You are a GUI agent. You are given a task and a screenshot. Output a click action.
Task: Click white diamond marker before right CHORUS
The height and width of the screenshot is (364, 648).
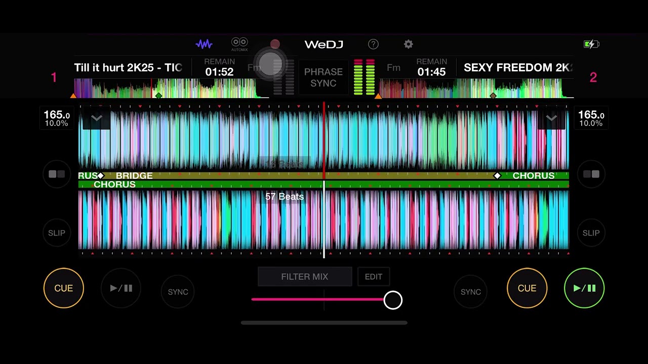point(497,175)
